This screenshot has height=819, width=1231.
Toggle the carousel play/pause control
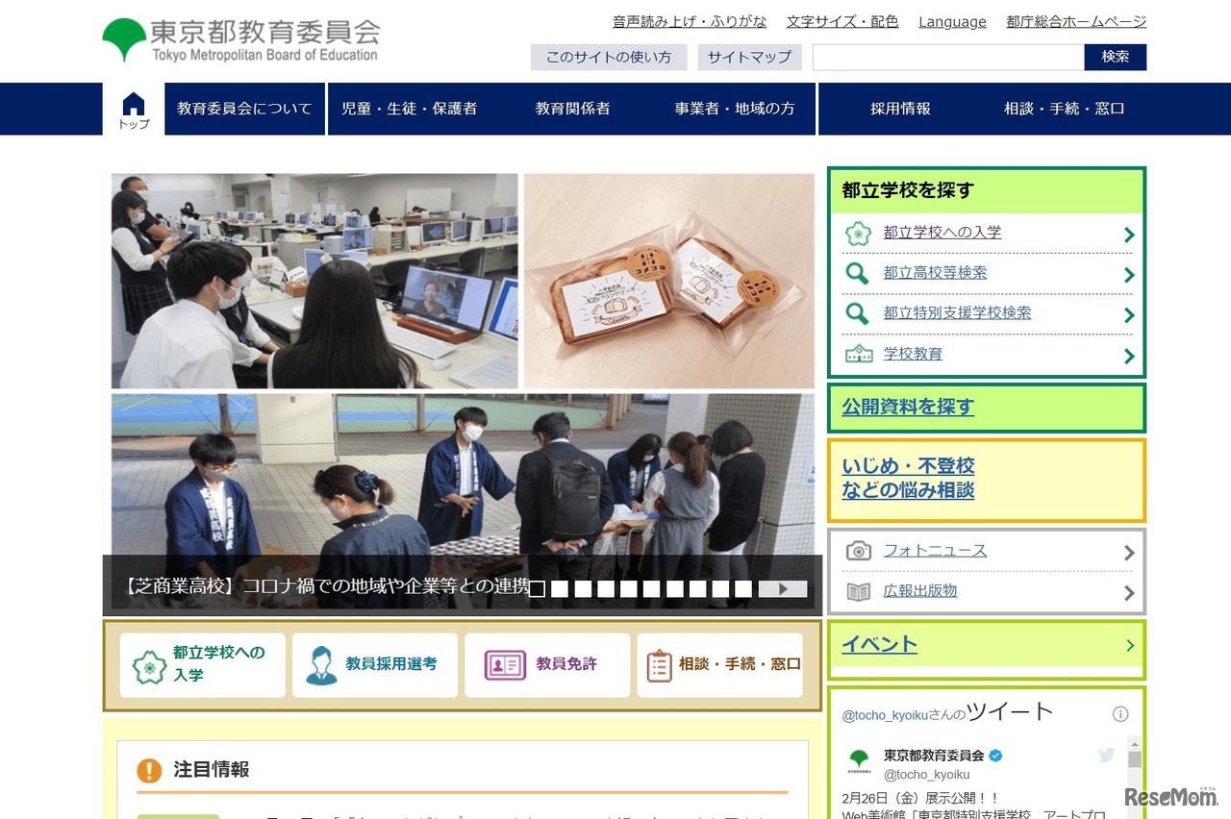pyautogui.click(x=784, y=589)
